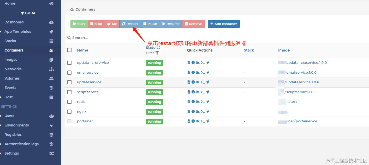Viewport: 369px width, 165px height.
Task: Click the running badge for scriptservice
Action: (x=154, y=92)
